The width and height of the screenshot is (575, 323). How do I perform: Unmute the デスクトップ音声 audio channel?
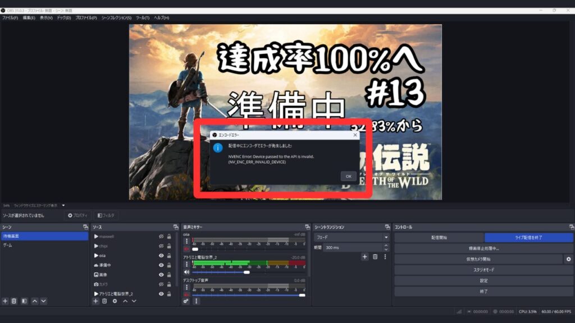[186, 295]
